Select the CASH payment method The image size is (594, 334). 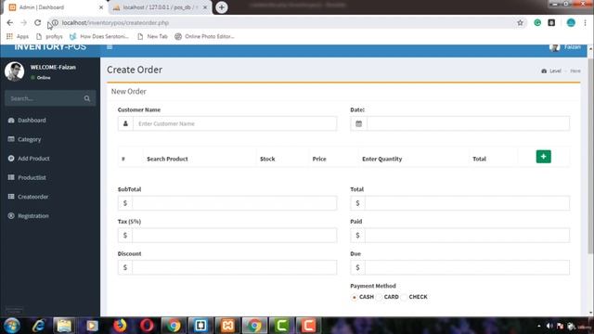click(355, 297)
